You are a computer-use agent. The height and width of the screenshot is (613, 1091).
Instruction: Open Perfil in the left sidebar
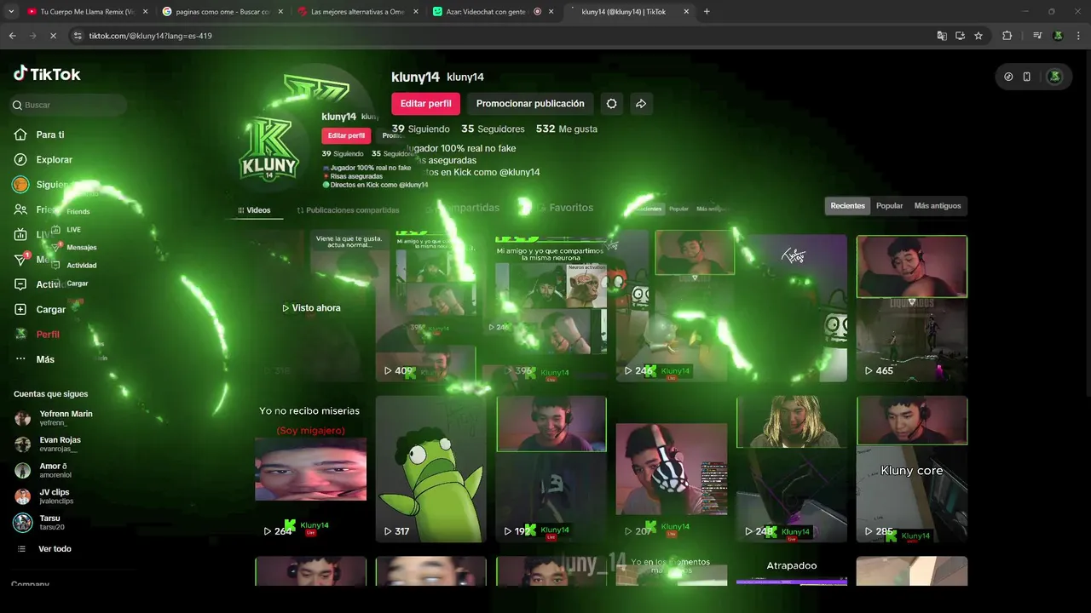(47, 335)
